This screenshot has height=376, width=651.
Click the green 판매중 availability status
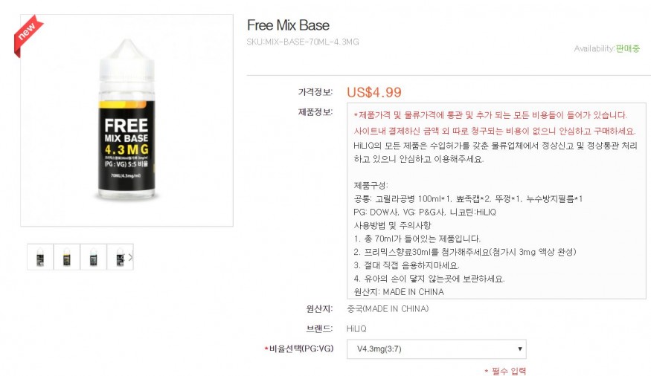point(628,48)
